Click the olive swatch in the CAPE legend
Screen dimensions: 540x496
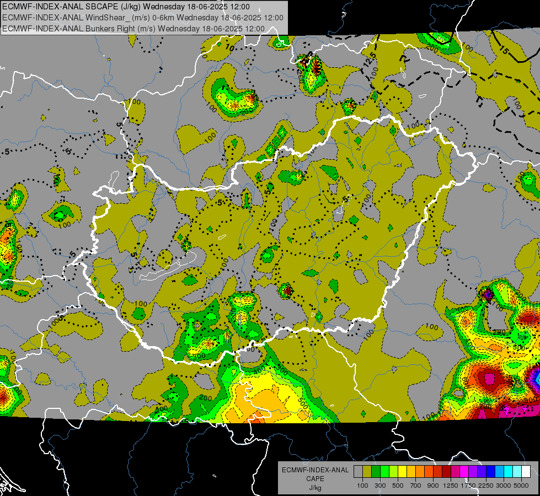pos(367,471)
